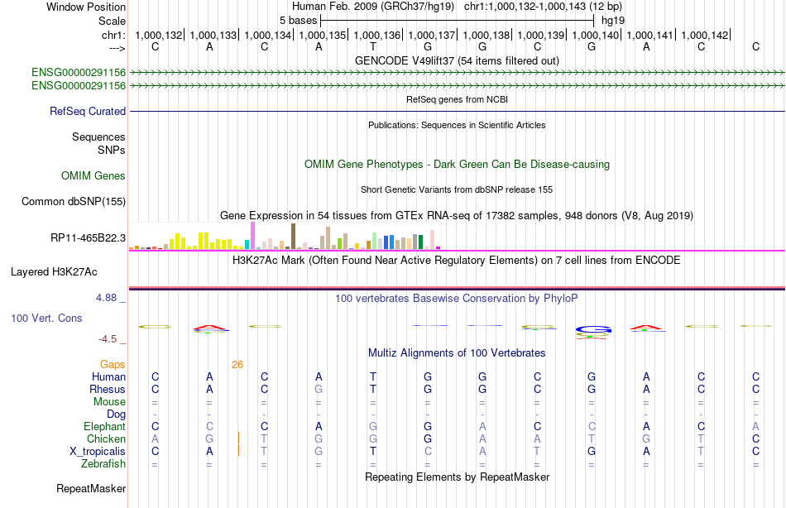Open the H3K27Ac Mark ENCODE track title
Image resolution: width=786 pixels, height=508 pixels.
click(457, 261)
